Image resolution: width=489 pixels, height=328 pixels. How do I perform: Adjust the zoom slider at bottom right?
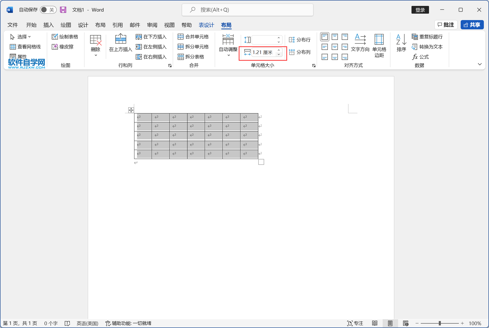[439, 323]
